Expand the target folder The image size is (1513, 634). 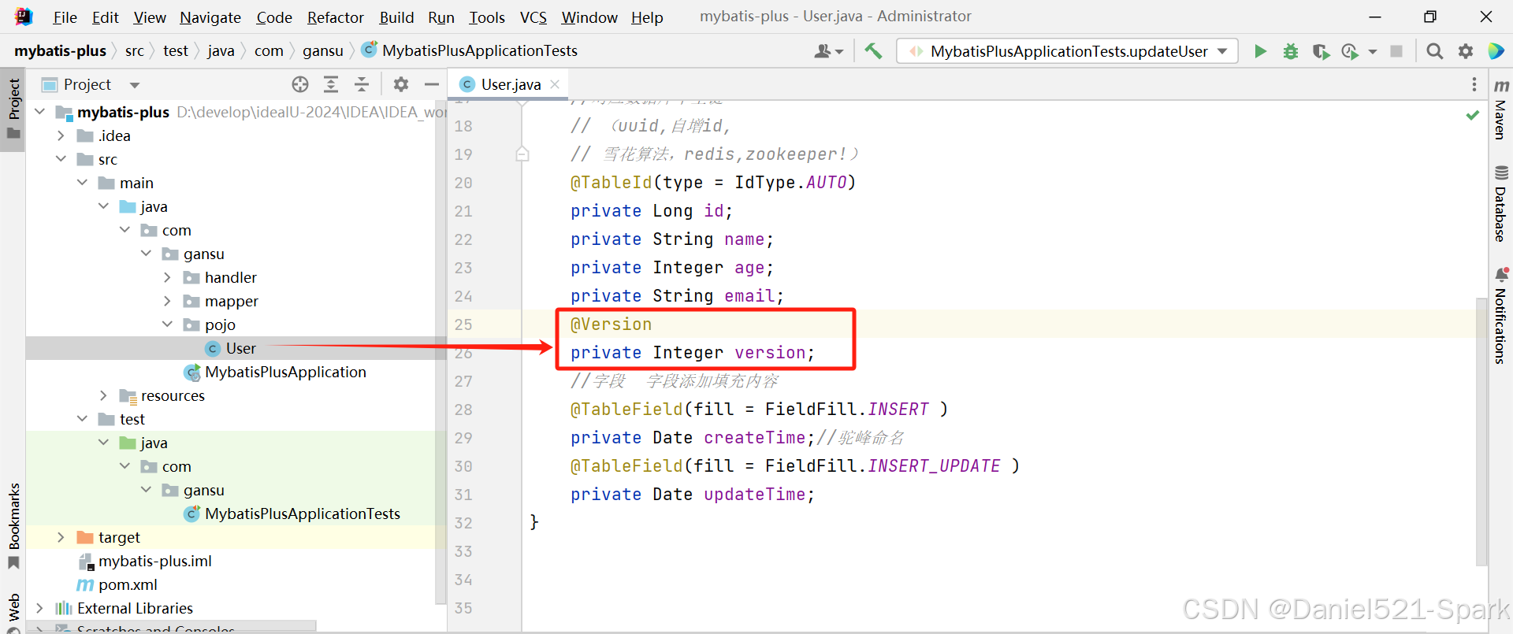[x=61, y=537]
